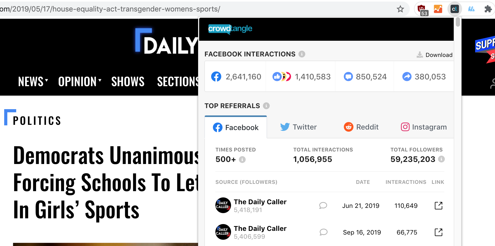Screen dimensions: 495x246
Task: Click the puzzle-piece extensions icon
Action: point(488,9)
